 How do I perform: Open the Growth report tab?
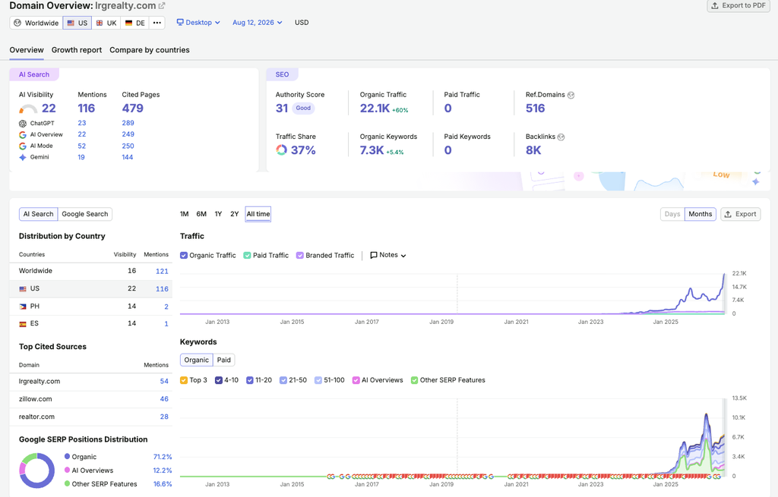click(x=77, y=50)
